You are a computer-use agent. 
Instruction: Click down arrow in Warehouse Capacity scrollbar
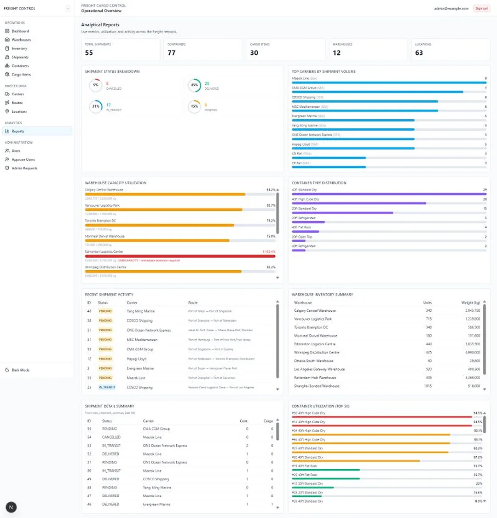click(277, 278)
